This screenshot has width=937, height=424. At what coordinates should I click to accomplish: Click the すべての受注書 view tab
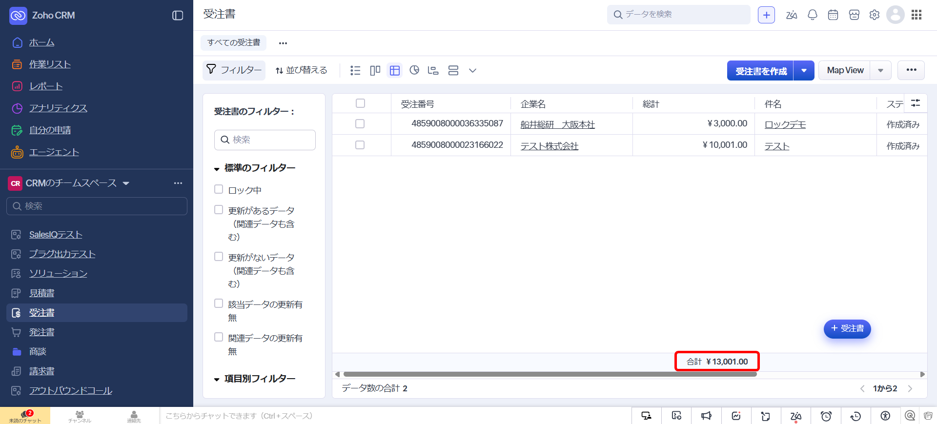pos(234,42)
